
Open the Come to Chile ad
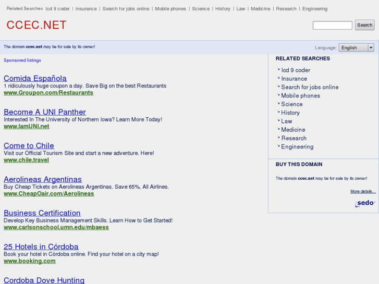[29, 145]
